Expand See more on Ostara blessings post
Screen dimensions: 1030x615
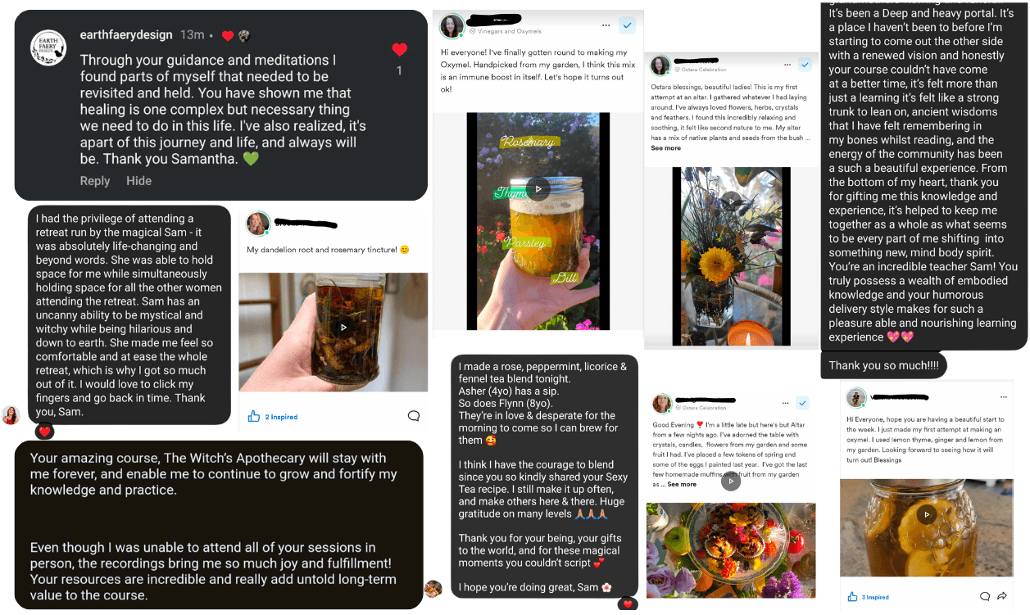[665, 148]
